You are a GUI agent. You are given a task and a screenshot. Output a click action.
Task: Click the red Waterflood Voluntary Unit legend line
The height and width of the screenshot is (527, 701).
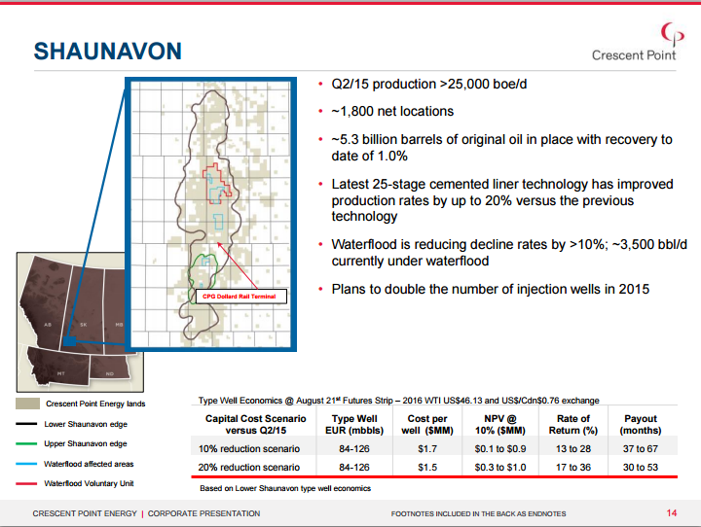click(25, 483)
